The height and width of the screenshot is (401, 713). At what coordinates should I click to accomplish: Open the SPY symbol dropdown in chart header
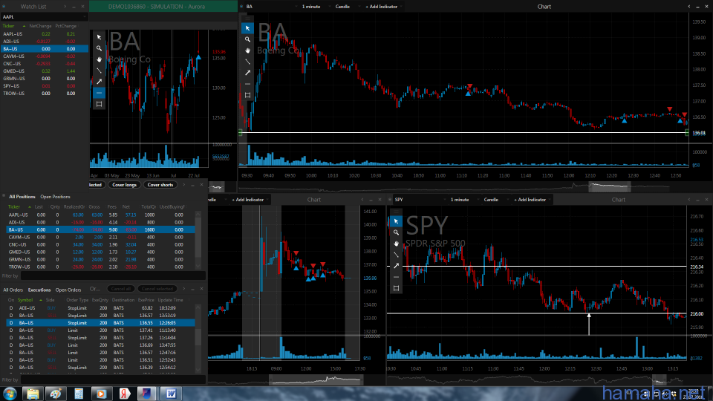(x=420, y=200)
